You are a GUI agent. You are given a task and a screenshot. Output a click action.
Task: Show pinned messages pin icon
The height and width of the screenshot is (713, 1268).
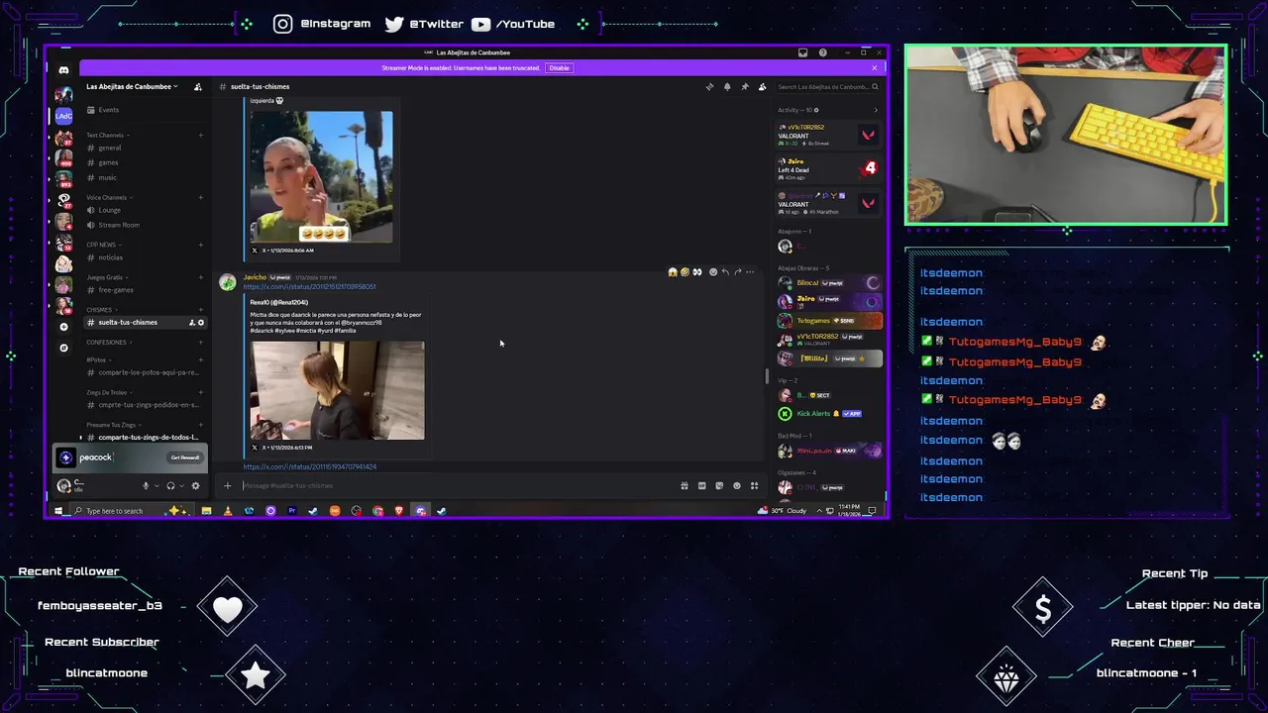(x=745, y=86)
